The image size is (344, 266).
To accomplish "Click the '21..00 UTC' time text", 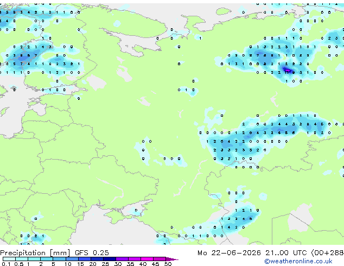I will tap(286, 253).
